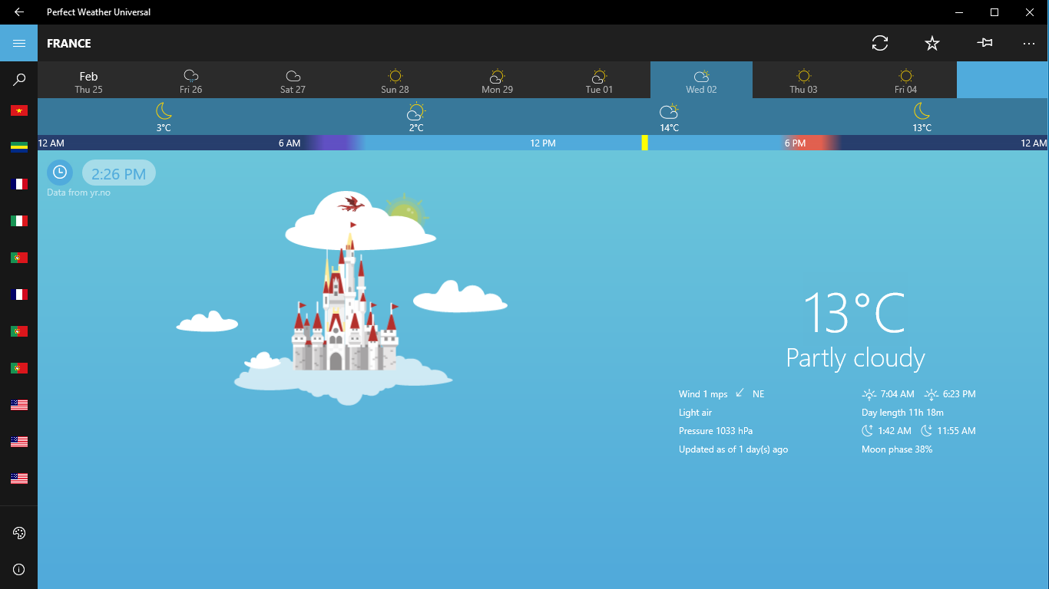Screen dimensions: 1049x589
Task: Click the clock icon near the time bubble
Action: [60, 172]
